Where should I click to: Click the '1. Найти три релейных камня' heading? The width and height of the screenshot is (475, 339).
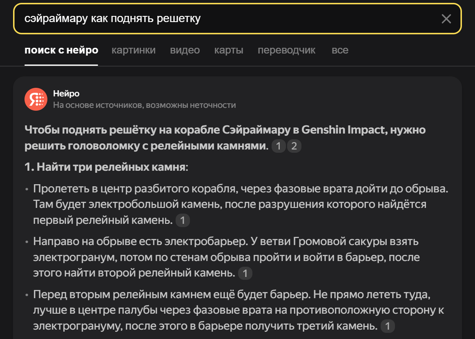click(x=106, y=168)
